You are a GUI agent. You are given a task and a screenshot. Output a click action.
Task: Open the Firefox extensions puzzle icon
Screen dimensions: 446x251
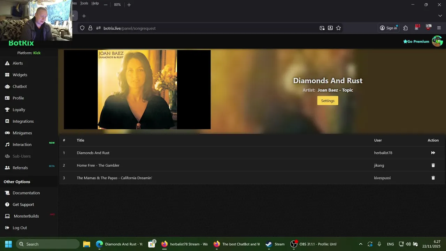point(406,28)
